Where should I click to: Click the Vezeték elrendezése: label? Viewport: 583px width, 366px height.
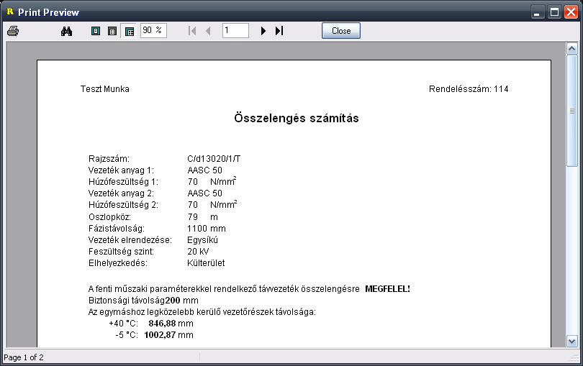coord(130,240)
